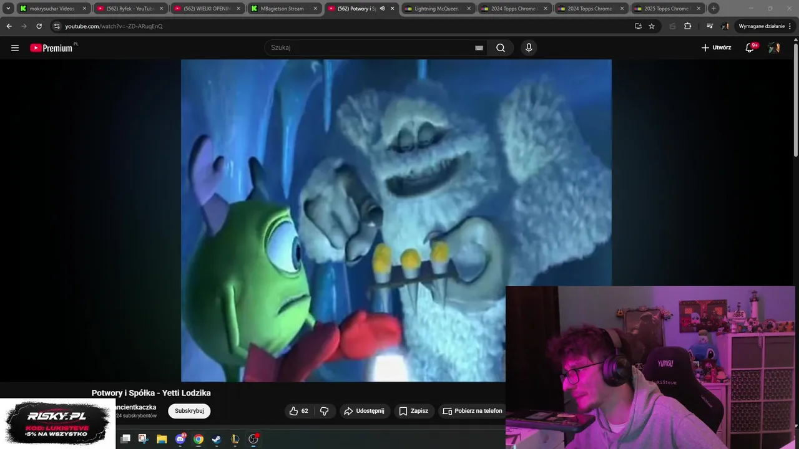Open League of Legends taskbar icon
The height and width of the screenshot is (449, 799).
[235, 439]
